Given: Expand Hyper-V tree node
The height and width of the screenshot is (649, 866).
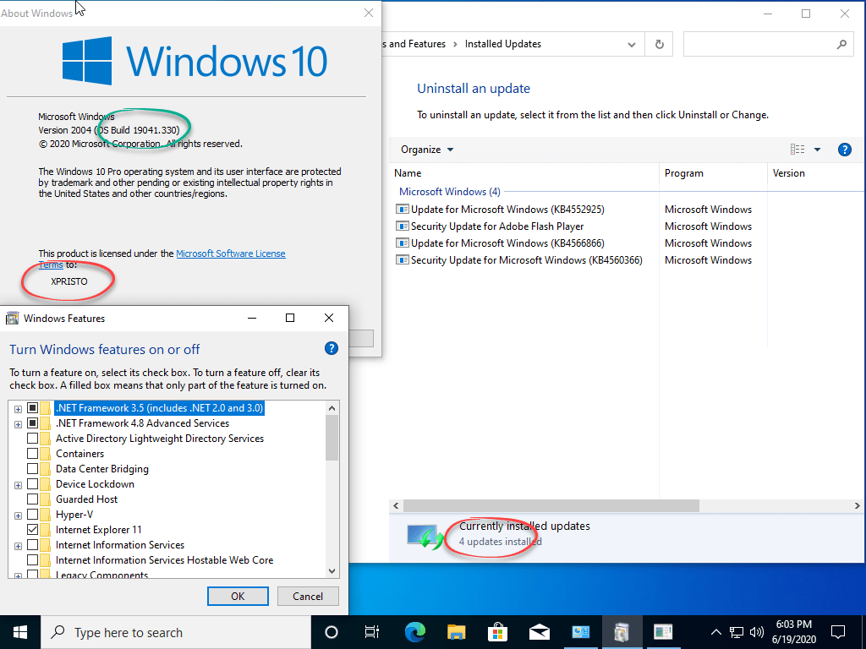Looking at the screenshot, I should [19, 515].
